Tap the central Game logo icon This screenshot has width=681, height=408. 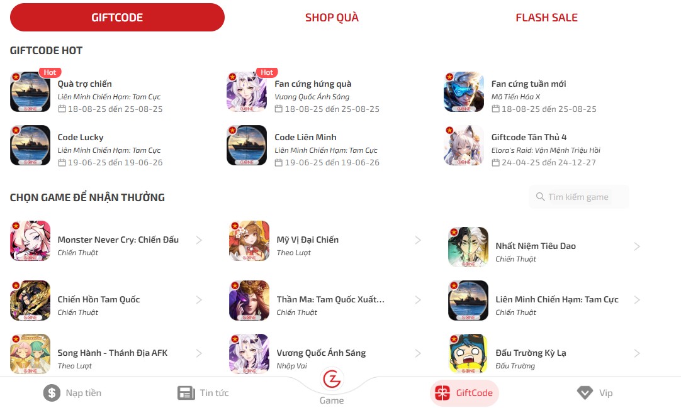tap(332, 379)
